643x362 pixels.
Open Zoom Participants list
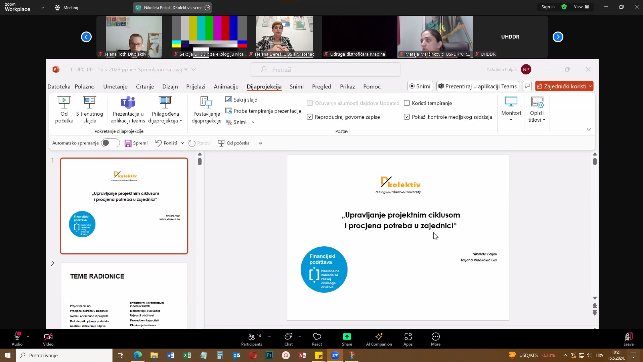[251, 337]
